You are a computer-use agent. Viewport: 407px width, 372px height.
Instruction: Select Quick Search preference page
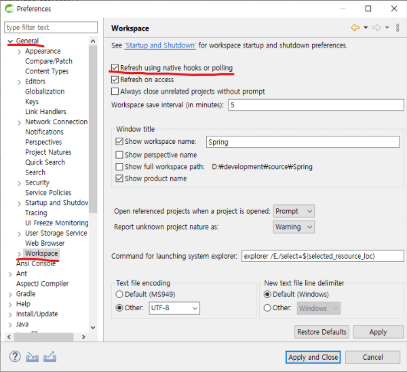[x=45, y=162]
